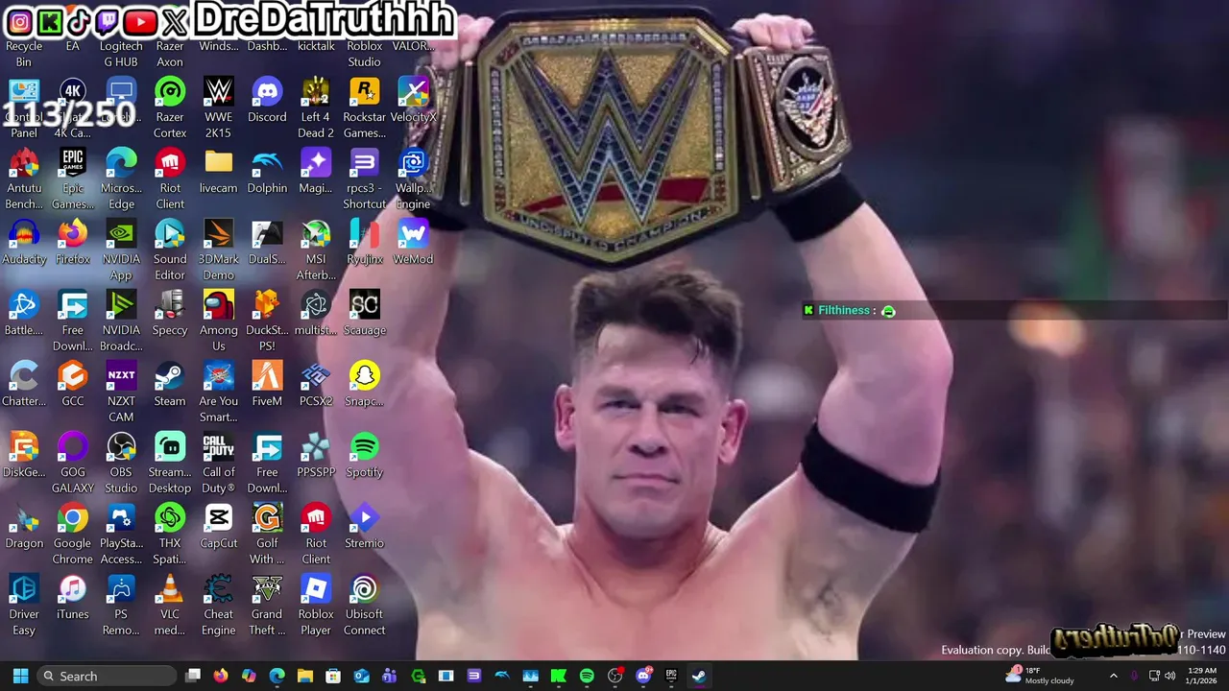Open the Spotify desktop shortcut

tap(364, 455)
